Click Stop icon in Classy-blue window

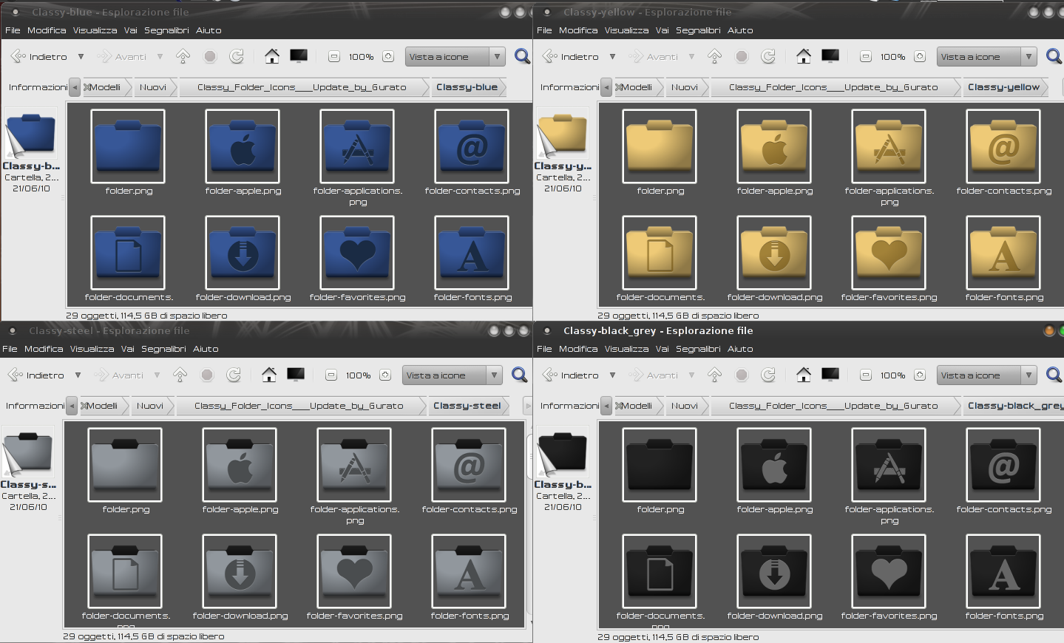click(x=210, y=56)
